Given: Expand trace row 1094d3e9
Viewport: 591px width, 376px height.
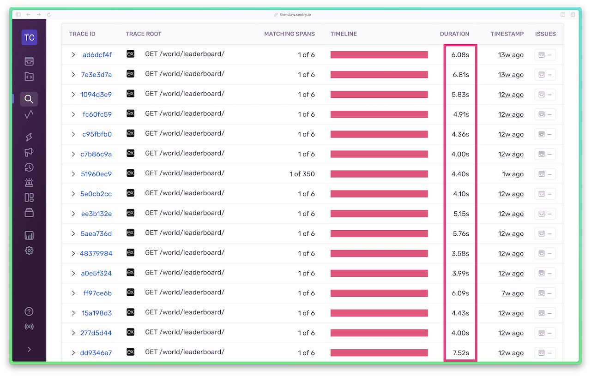Looking at the screenshot, I should (73, 95).
